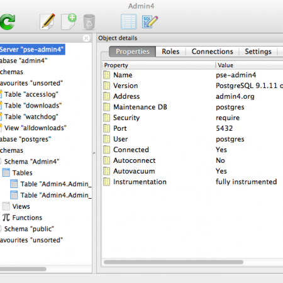The height and width of the screenshot is (283, 283).
Task: Click the icon beside the Port property
Action: (106, 128)
